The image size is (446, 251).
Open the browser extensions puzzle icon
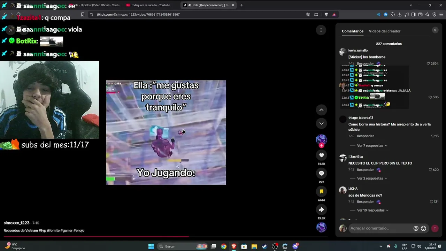(393, 15)
